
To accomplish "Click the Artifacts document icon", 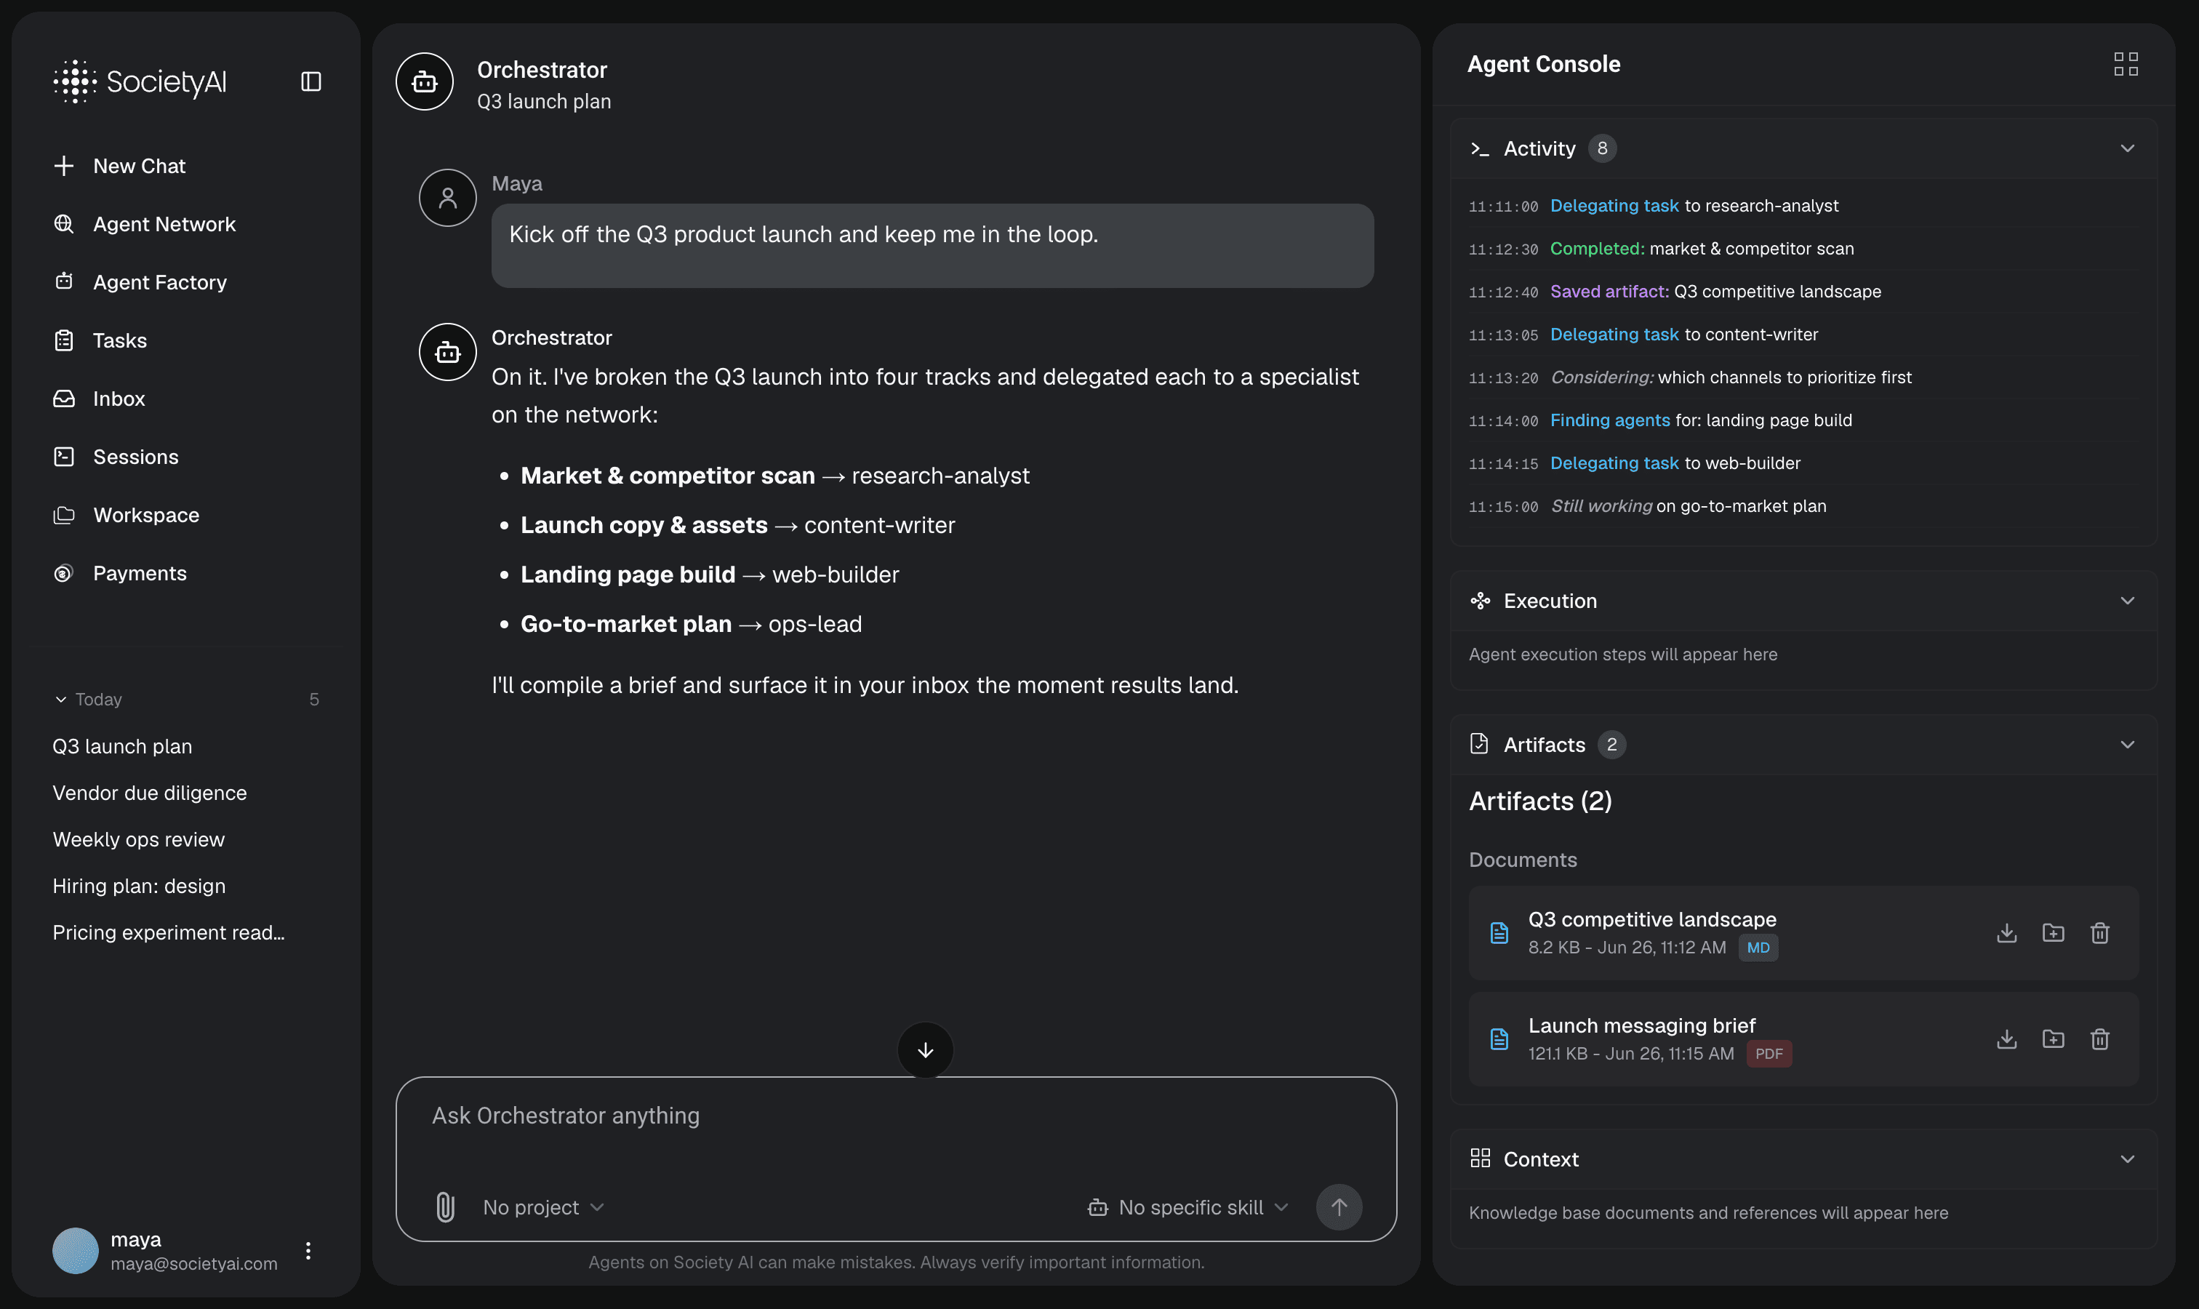I will coord(1479,745).
